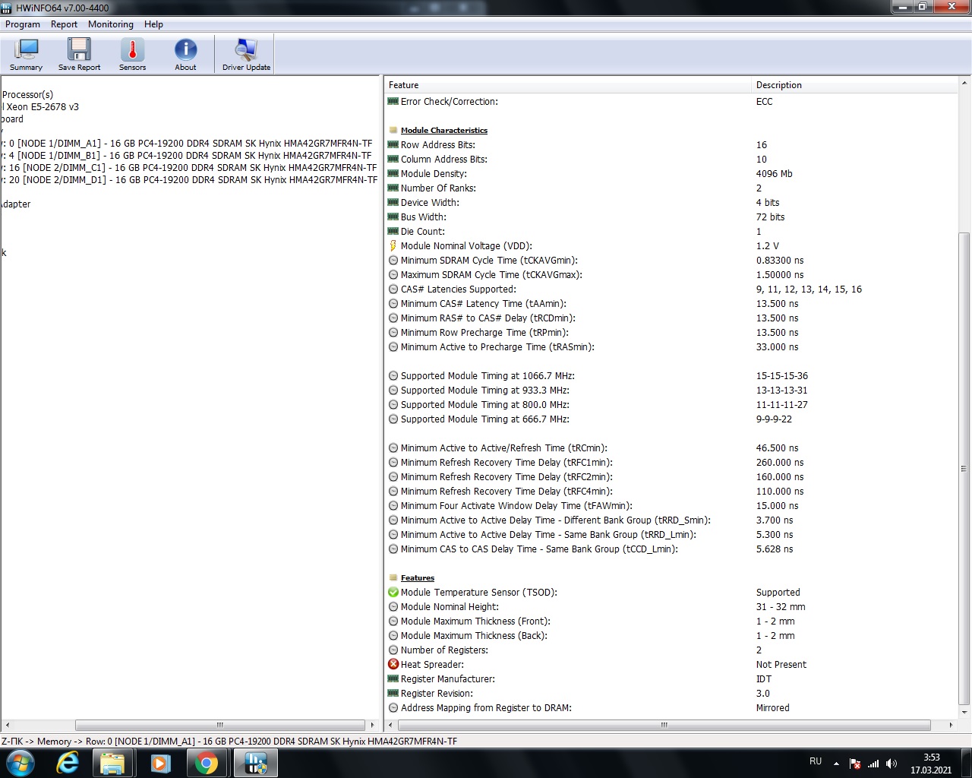Click the HWiNFO taskbar button
Screen dimensions: 972x778
(x=256, y=763)
